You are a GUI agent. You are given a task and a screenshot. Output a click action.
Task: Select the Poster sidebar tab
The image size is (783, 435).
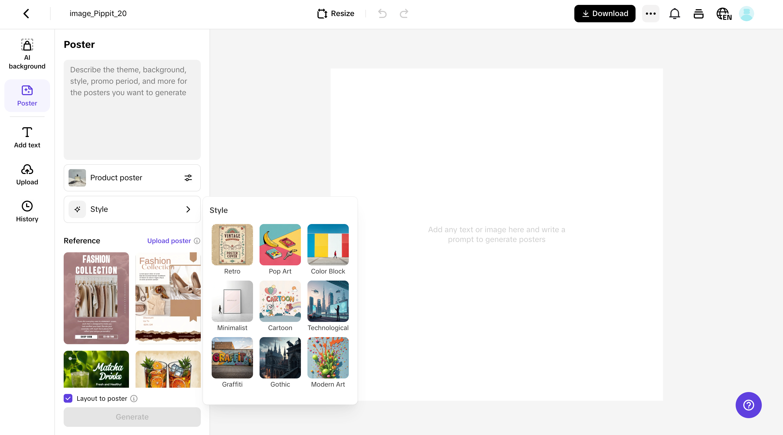[27, 95]
